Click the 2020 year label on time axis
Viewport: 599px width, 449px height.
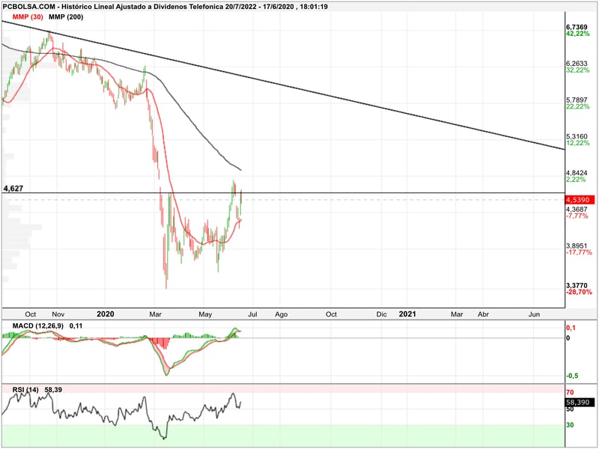(106, 314)
